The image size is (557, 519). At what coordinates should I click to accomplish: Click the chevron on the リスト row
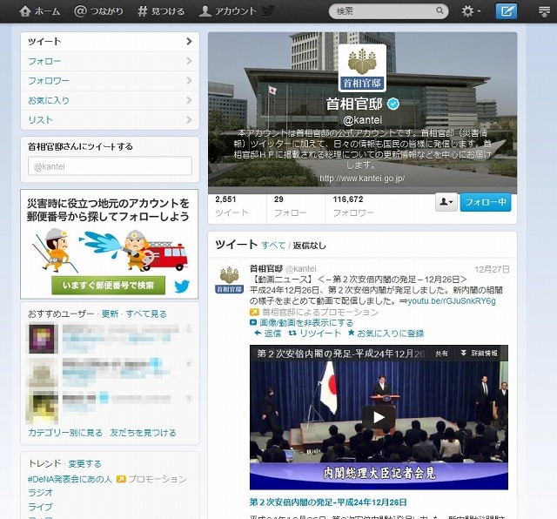point(189,120)
